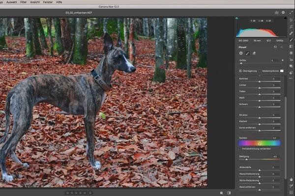The width and height of the screenshot is (295, 196).
Task: Reset the brush adjustments icon
Action: pyautogui.click(x=274, y=47)
